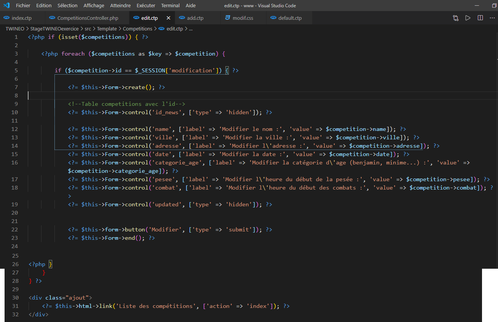Click the 'categorie_age' control name string

click(x=177, y=163)
